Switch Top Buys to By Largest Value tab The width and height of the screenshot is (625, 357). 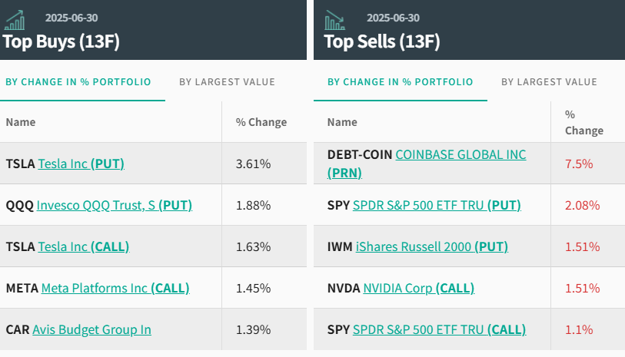tap(227, 82)
